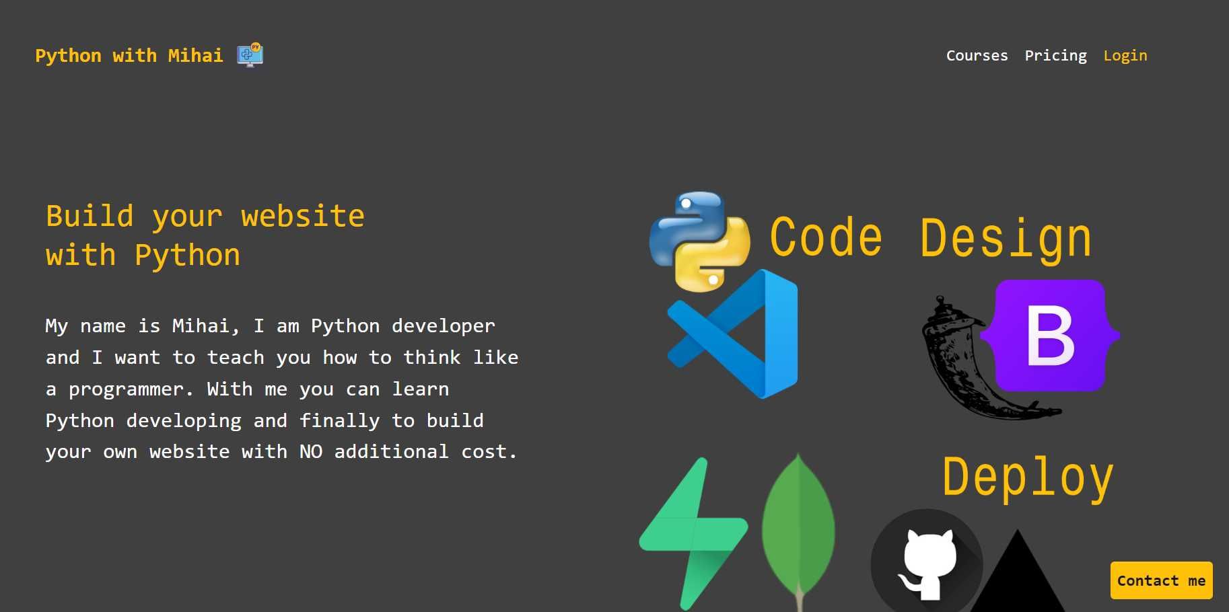Click the "Build your website" headline
1229x612 pixels.
(205, 217)
